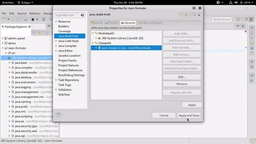Select Project Facets in properties list
256x144 pixels.
(x=67, y=60)
